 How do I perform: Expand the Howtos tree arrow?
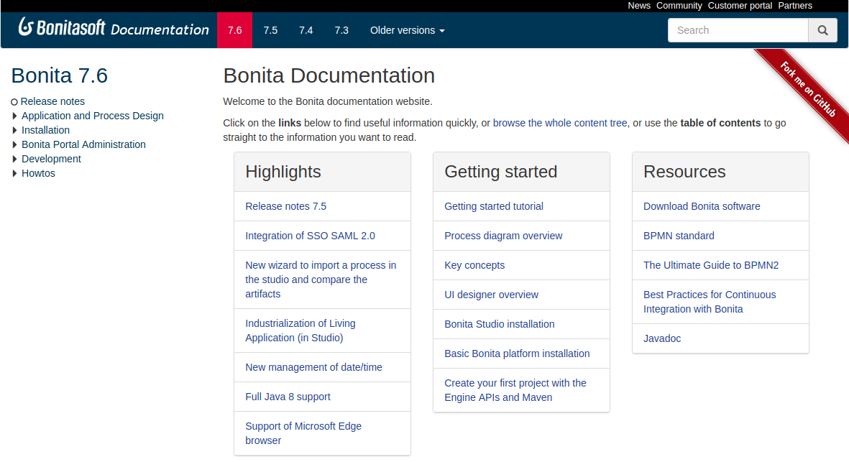coord(14,174)
